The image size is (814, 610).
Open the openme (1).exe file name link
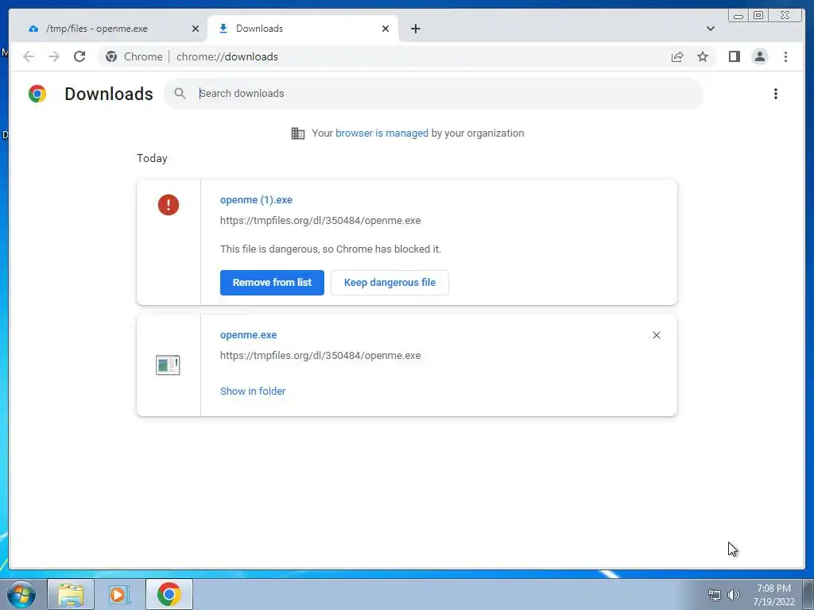[256, 199]
